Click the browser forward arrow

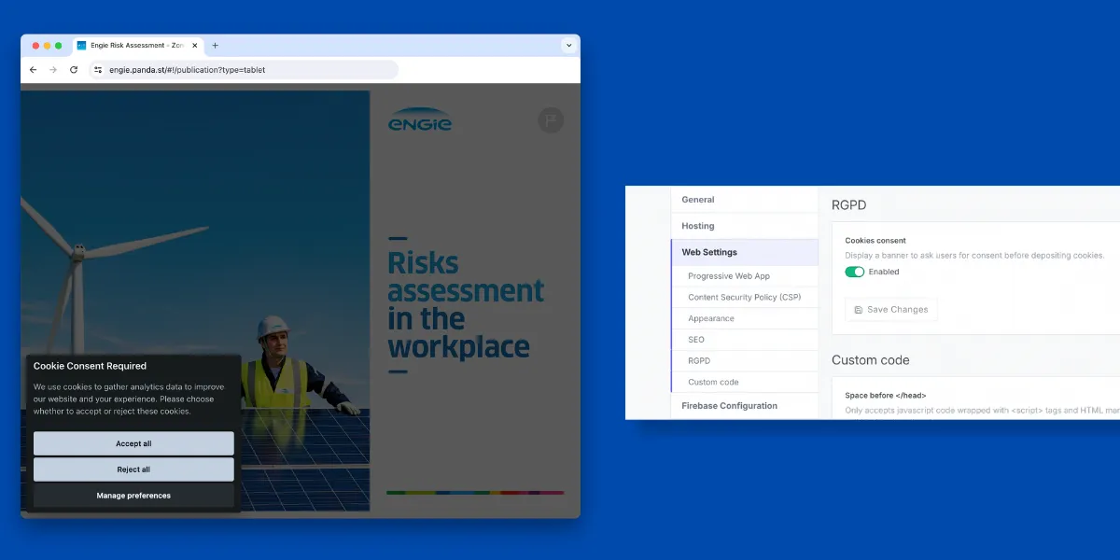[53, 70]
